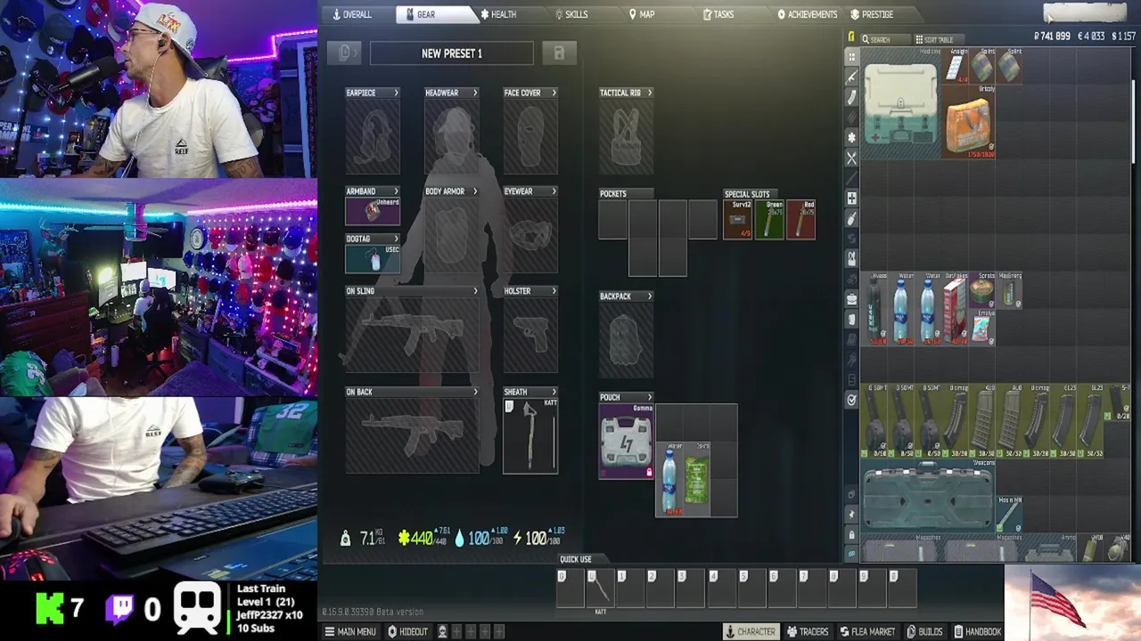Open the Main Menu button
1141x641 pixels.
pos(350,631)
